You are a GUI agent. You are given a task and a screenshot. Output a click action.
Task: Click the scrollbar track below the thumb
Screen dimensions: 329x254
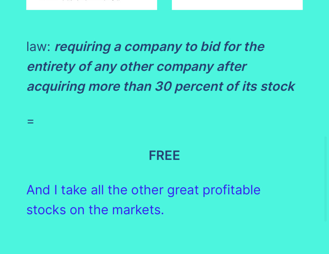tap(325, 238)
